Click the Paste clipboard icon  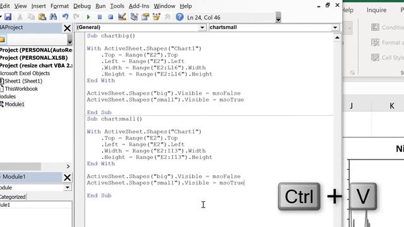[42, 17]
